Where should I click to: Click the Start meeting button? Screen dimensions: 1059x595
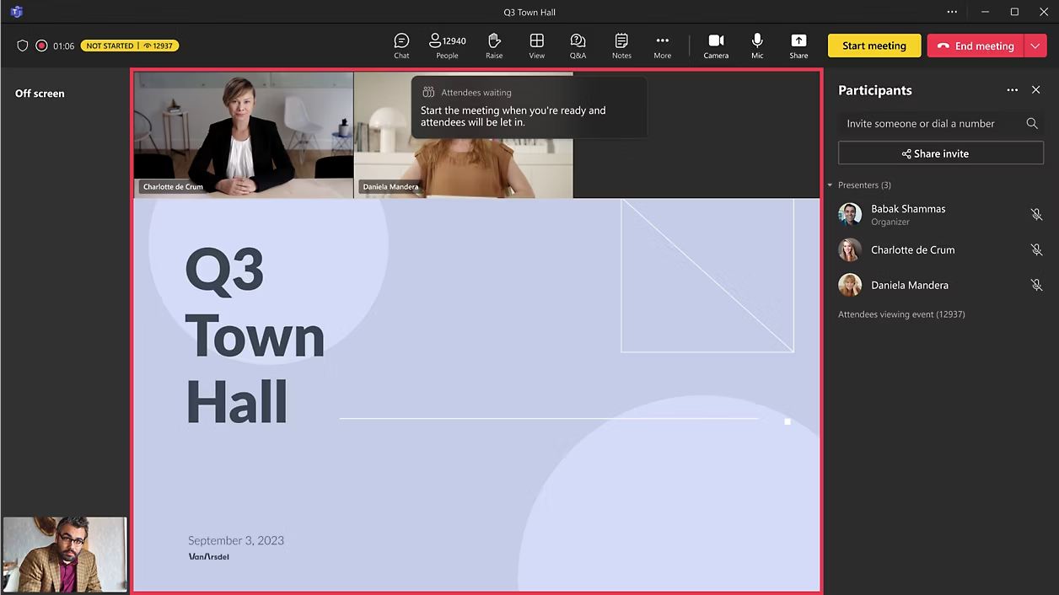pyautogui.click(x=874, y=46)
